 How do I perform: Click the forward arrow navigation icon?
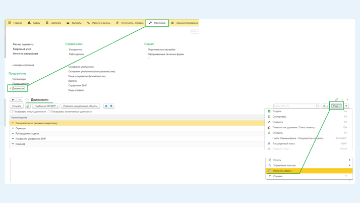pos(20,100)
